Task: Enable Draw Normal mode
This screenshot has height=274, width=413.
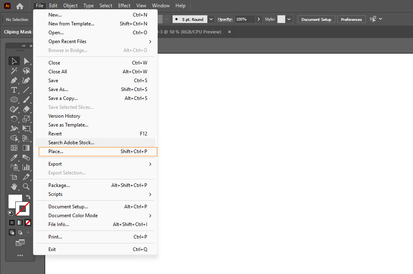Action: click(x=12, y=232)
